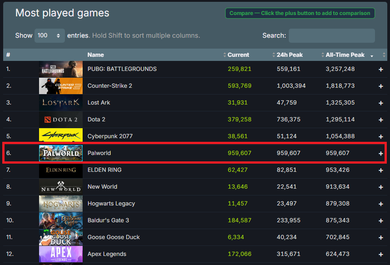Open the Dota 2 game thumbnail
Viewport: 390px width, 265px height.
[61, 119]
